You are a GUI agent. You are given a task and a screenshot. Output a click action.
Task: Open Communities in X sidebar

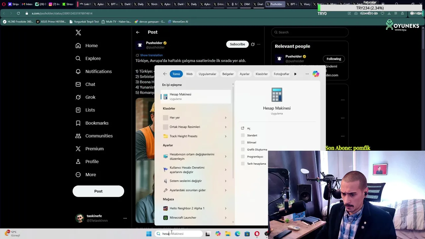(94, 136)
